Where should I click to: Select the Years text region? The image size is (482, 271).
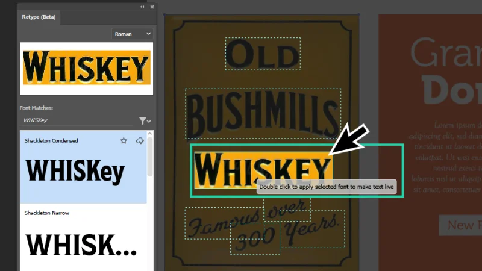click(313, 229)
